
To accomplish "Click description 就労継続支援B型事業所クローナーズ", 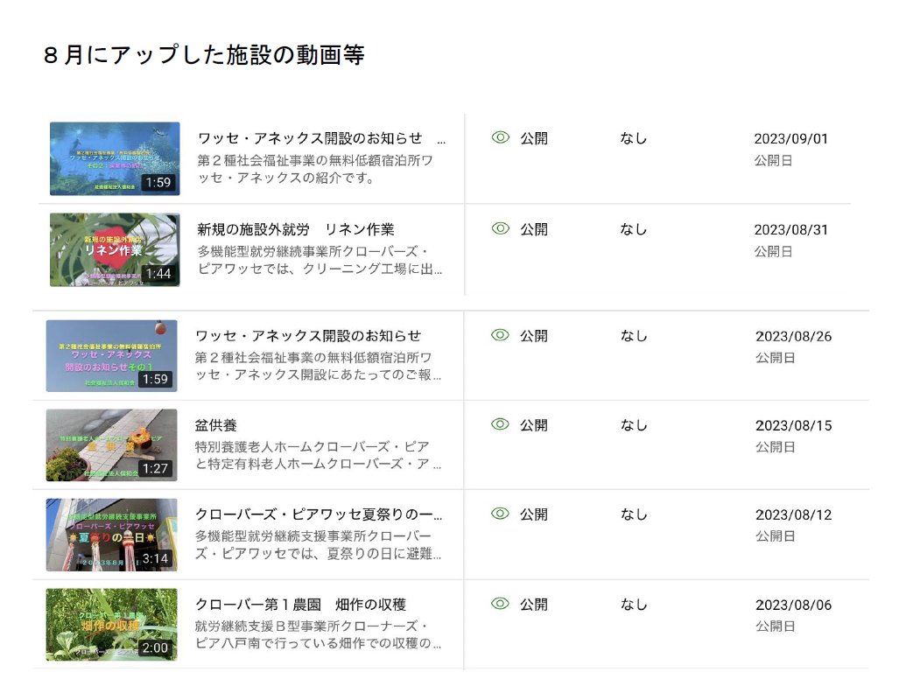I will point(312,626).
